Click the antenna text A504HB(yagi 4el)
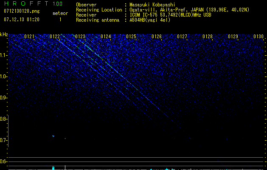Viewport: 267px width, 170px height. coord(150,20)
